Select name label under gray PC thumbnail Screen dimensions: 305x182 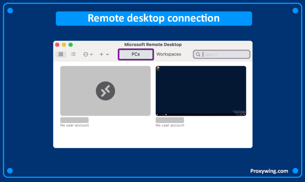(74, 120)
